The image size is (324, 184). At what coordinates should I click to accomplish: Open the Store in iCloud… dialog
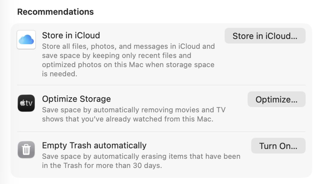click(265, 36)
